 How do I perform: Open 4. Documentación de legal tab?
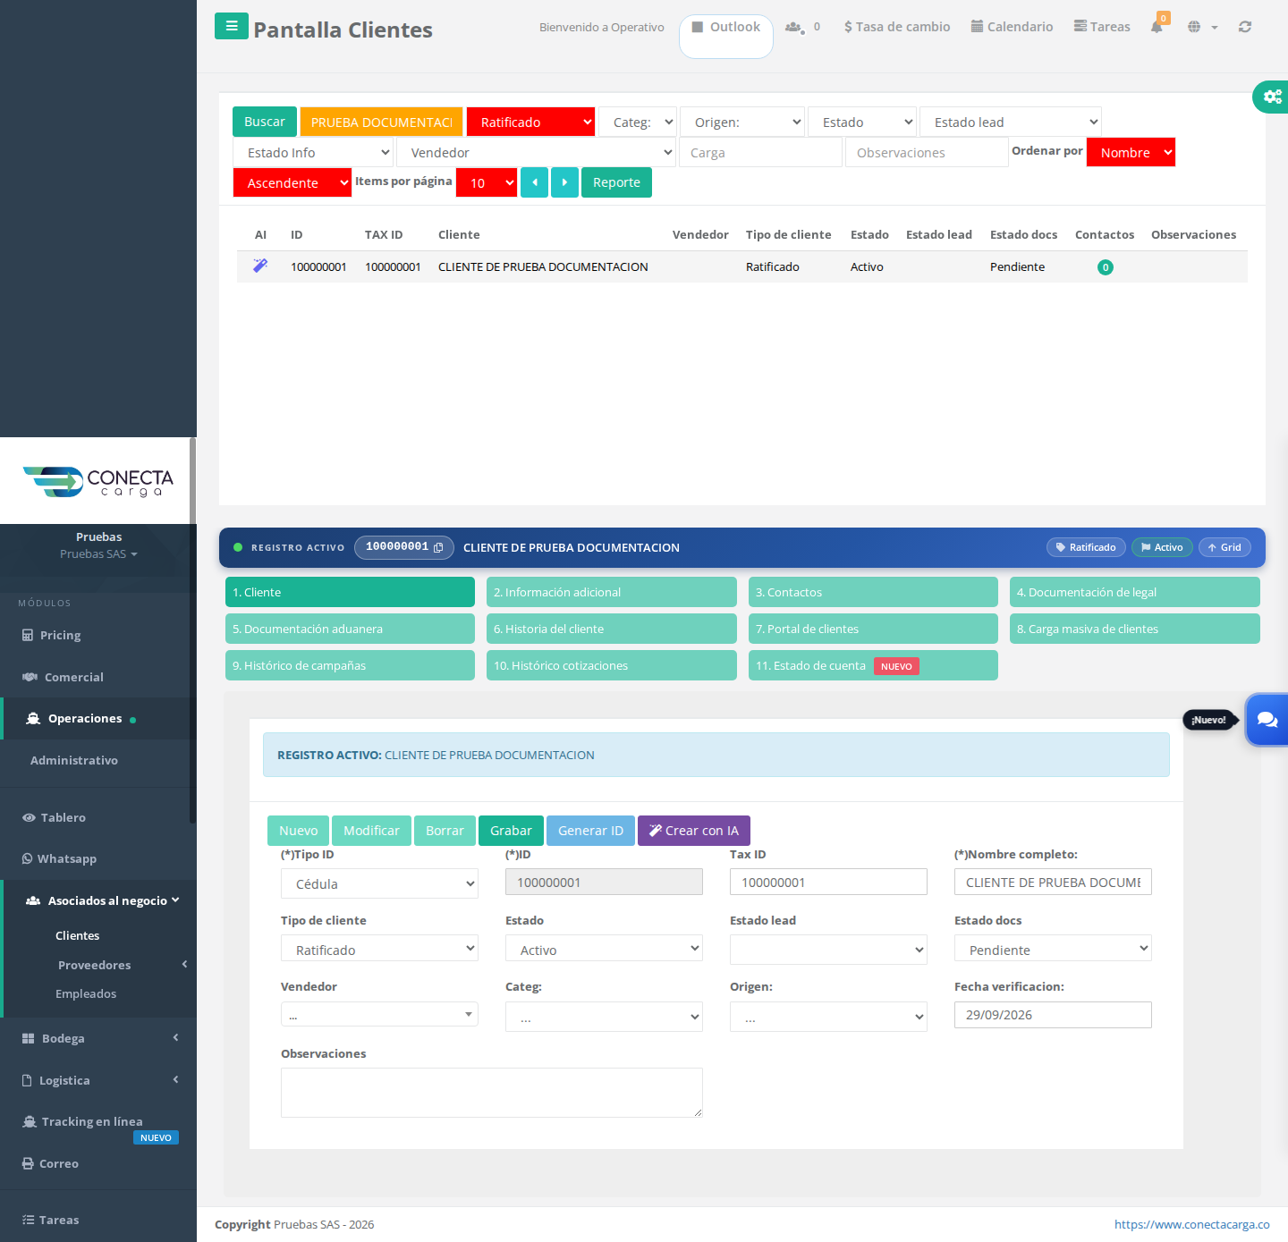coord(1135,592)
